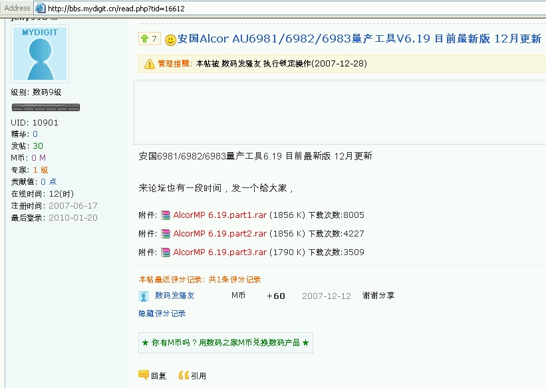Click the 回复 reply button text
Viewport: 546px width, 388px height.
pyautogui.click(x=158, y=376)
